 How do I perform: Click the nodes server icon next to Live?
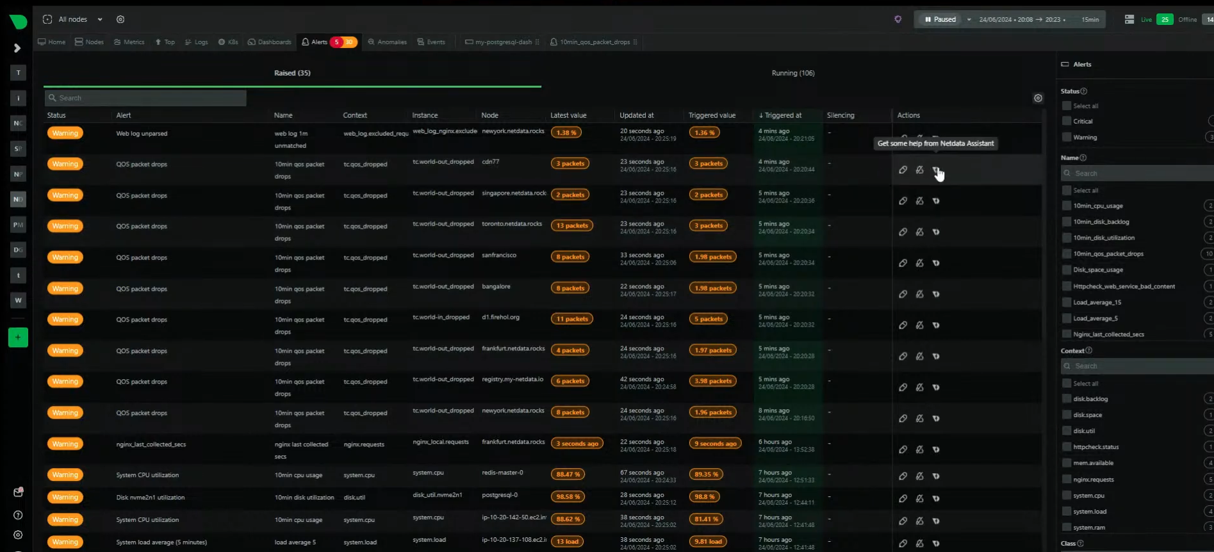tap(1129, 19)
